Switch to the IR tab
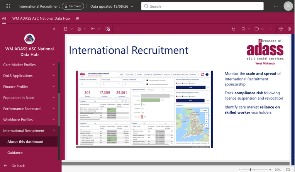This screenshot has width=295, height=172. (78, 19)
